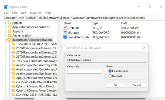Image resolution: width=165 pixels, height=100 pixels.
Task: Click the CyberLinkCorp.ac.PowerDirector folder icon
Action: [13, 90]
